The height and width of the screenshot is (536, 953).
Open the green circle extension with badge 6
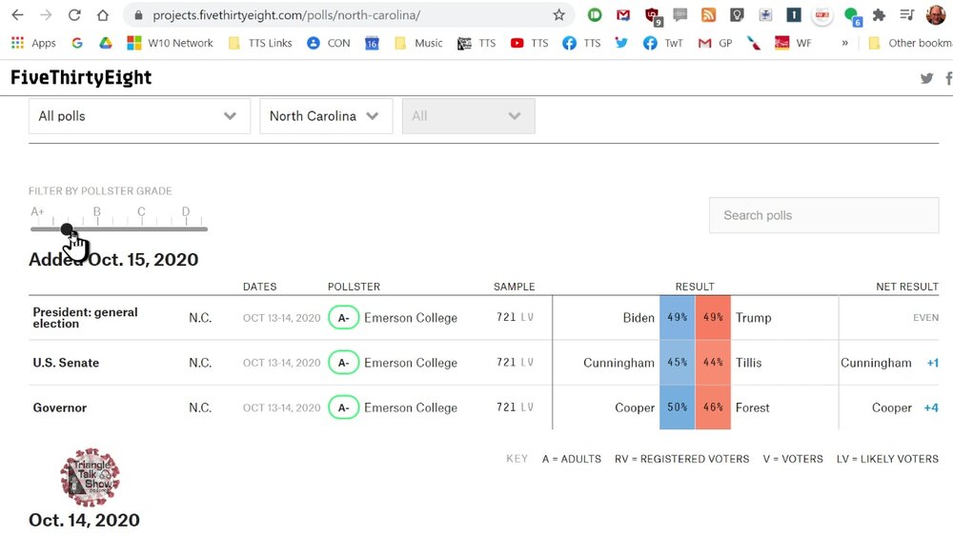(x=852, y=16)
